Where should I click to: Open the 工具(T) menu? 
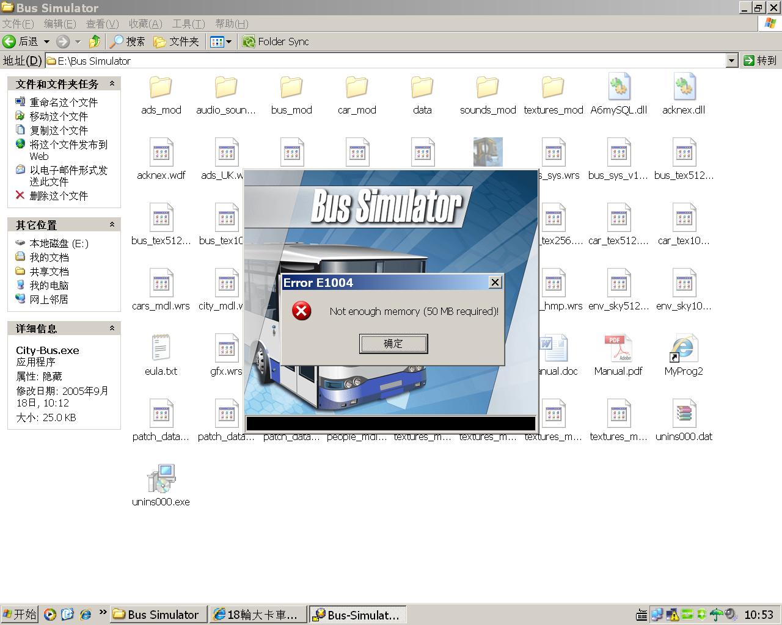[x=188, y=24]
